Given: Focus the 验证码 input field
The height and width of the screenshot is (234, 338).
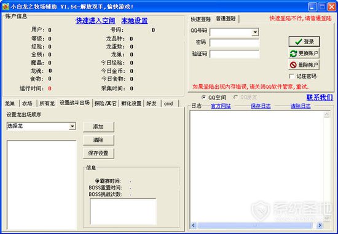Looking at the screenshot, I should tap(235, 54).
